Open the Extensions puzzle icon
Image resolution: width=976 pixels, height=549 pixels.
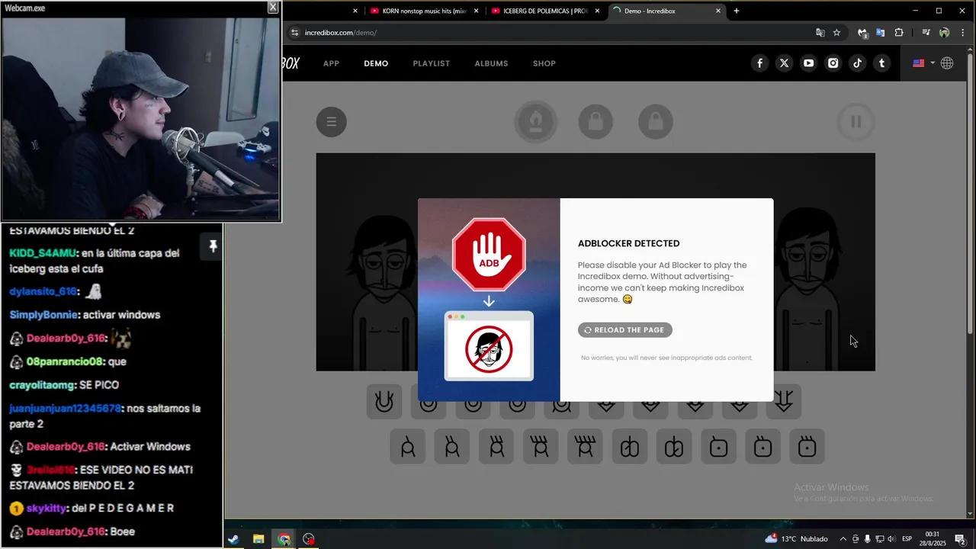tap(899, 33)
